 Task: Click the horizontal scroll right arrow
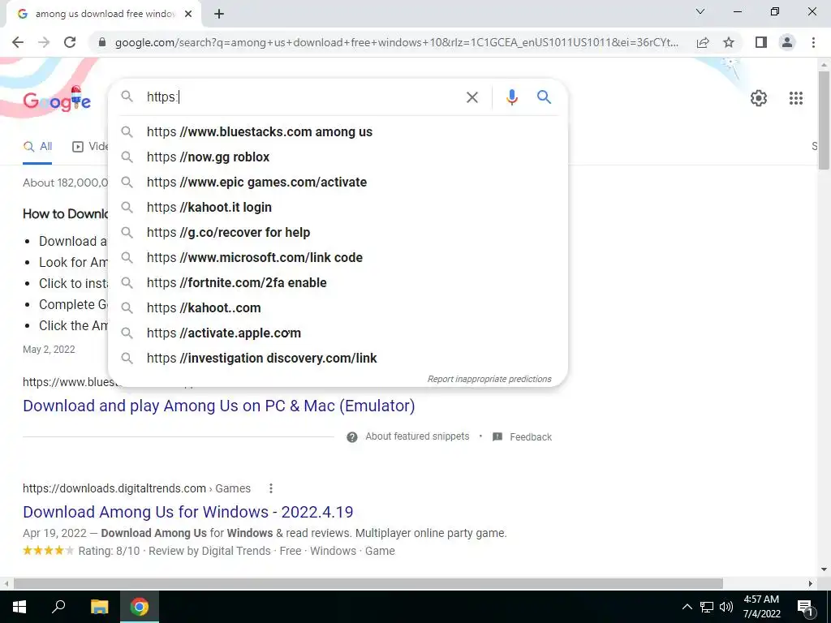811,584
